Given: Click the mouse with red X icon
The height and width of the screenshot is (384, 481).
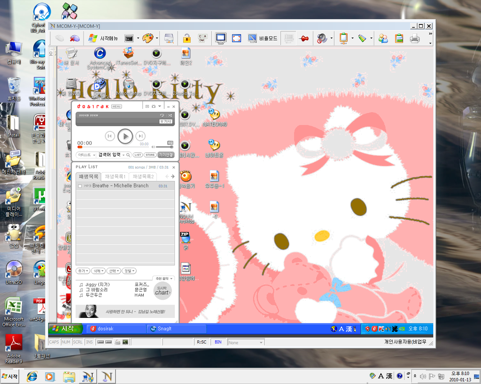Looking at the screenshot, I should (x=75, y=38).
